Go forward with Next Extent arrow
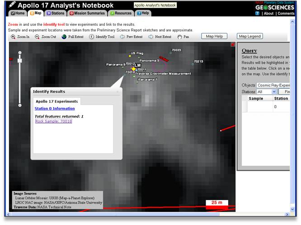Viewport: 301px width, 225px height. 150,37
